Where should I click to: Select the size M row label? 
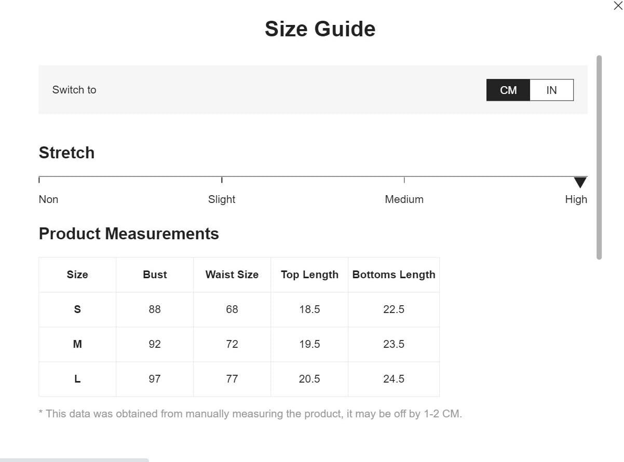tap(77, 344)
